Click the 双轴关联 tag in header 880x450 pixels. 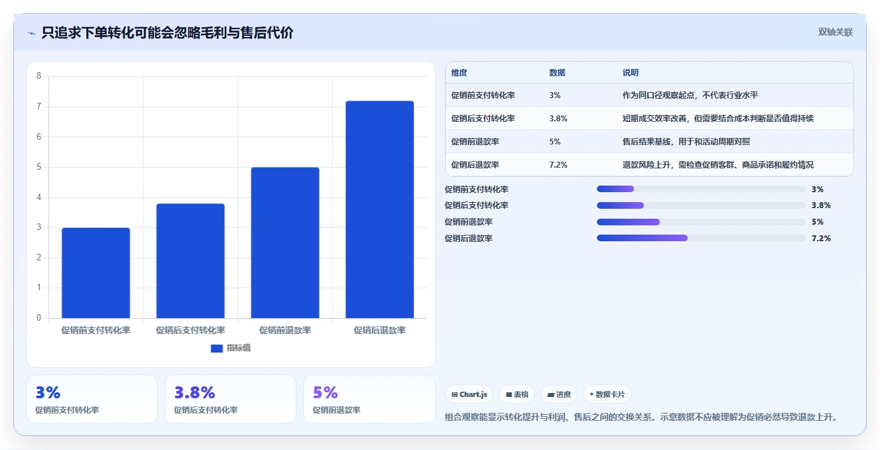(835, 32)
